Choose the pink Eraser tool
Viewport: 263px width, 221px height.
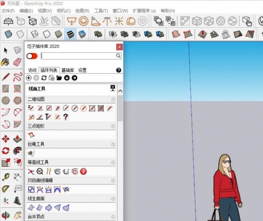coord(18,62)
